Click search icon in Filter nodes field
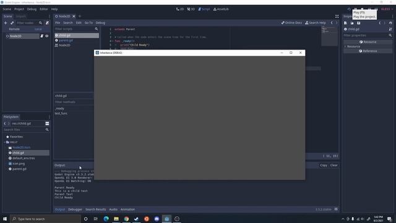Viewport: 396px width, 223px height. click(40, 23)
